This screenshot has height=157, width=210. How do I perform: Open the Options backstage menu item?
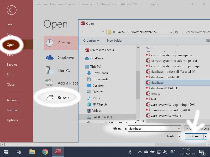pyautogui.click(x=12, y=120)
